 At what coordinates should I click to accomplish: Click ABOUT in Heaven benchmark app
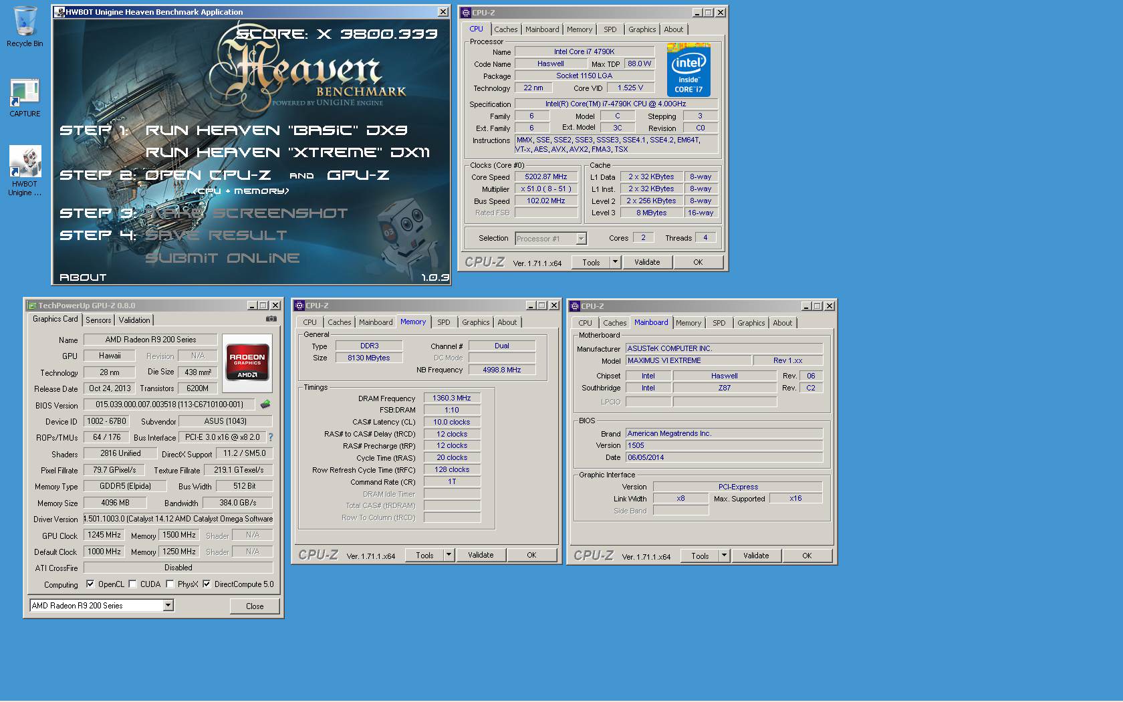pos(83,277)
